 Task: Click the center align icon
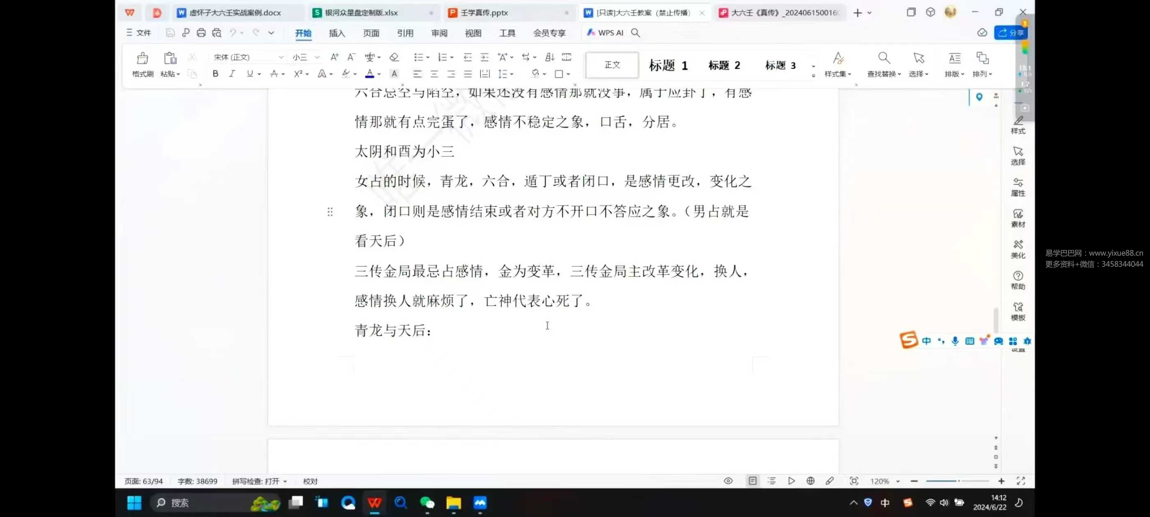[x=434, y=74]
